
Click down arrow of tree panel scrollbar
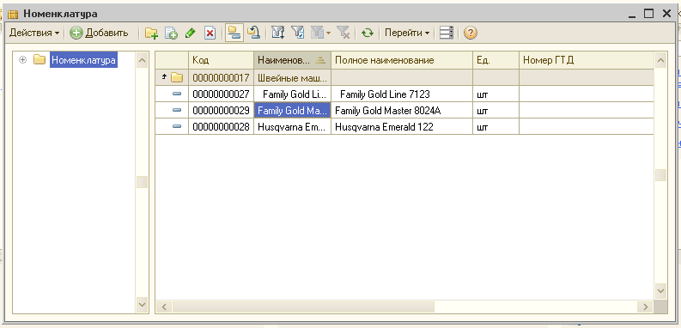142,304
